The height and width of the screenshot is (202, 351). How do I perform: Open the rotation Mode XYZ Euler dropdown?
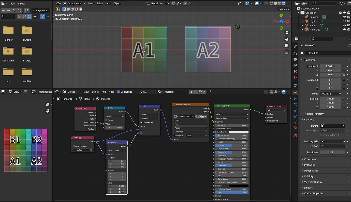330,94
